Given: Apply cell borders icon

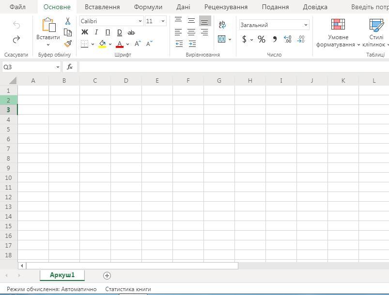Looking at the screenshot, I should point(85,44).
